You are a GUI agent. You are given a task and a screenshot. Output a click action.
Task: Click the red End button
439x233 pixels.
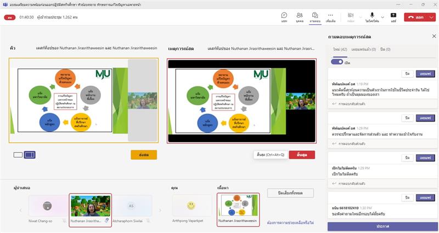[302, 155]
